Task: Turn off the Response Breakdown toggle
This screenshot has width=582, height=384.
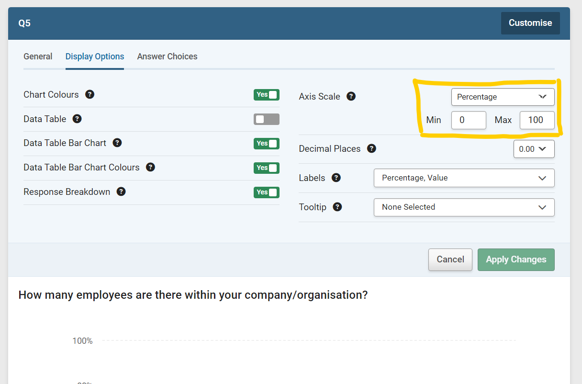Action: [x=267, y=192]
